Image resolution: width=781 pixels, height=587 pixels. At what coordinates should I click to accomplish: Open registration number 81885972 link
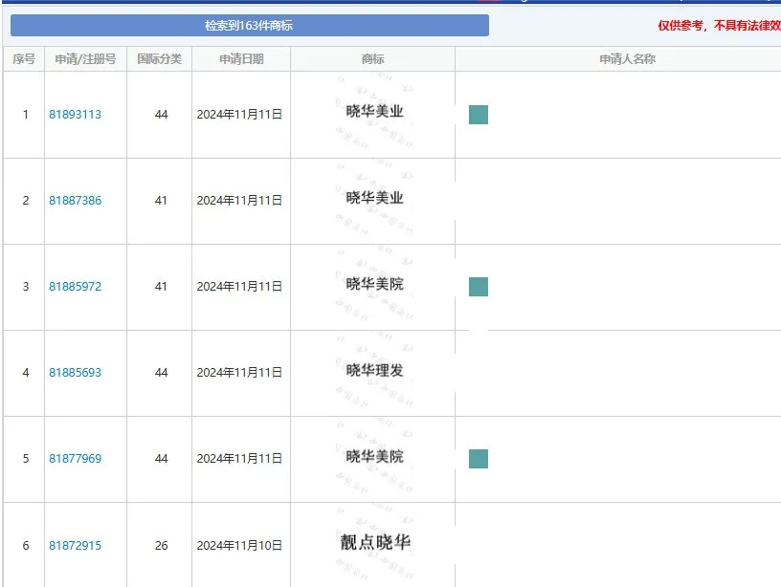tap(76, 287)
